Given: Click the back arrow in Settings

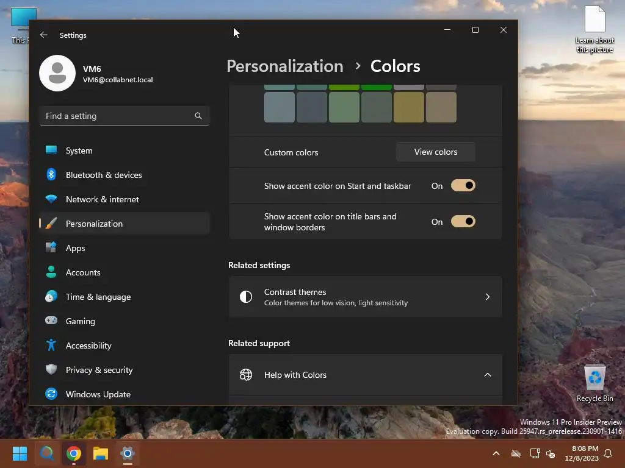Looking at the screenshot, I should tap(44, 35).
